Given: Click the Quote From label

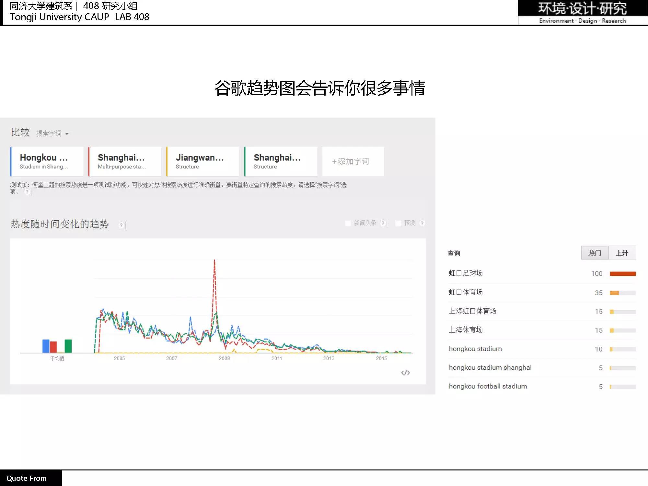Looking at the screenshot, I should 27,478.
